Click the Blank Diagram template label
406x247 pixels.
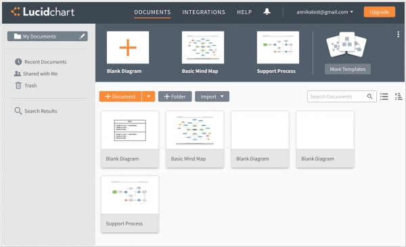125,71
